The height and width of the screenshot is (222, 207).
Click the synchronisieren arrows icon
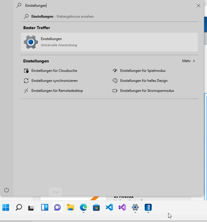tap(26, 81)
